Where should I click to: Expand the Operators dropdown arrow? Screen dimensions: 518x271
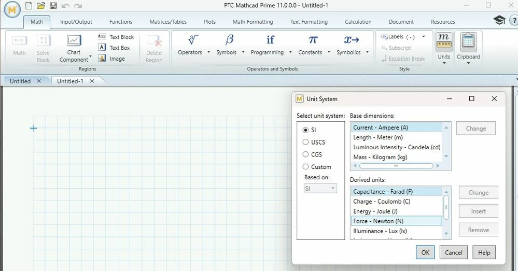pos(208,52)
